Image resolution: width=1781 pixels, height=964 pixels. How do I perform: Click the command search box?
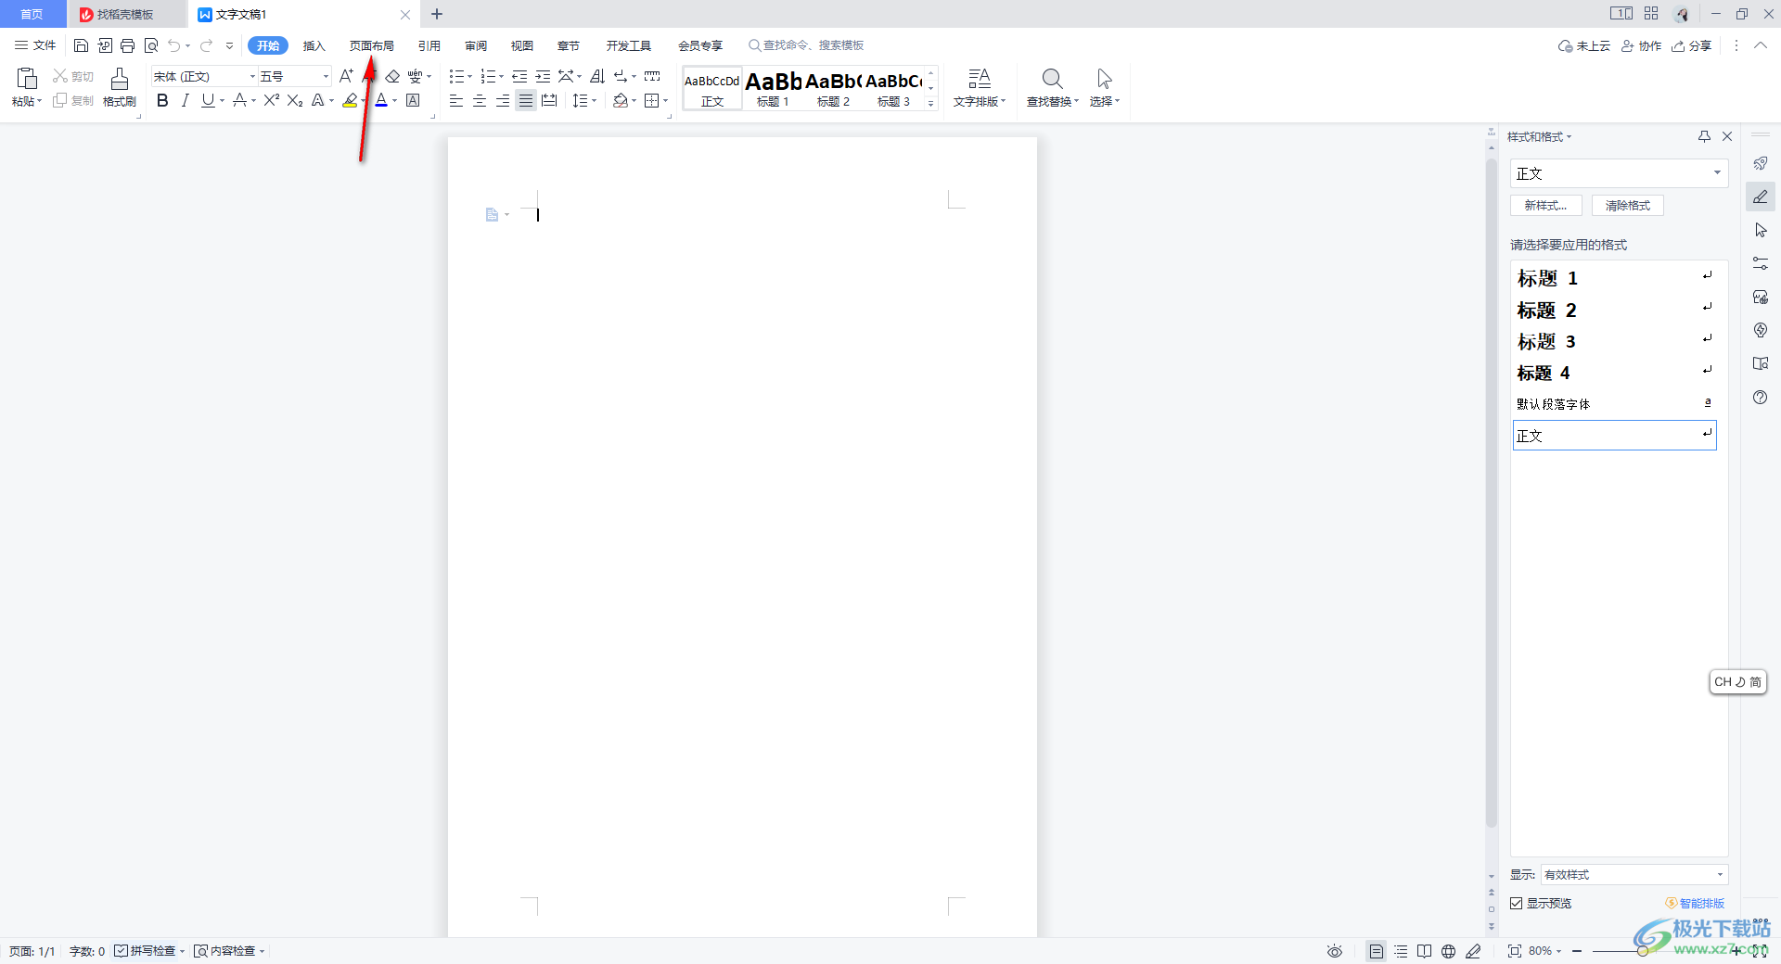click(807, 45)
